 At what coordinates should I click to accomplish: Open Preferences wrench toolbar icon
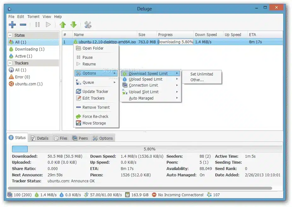(88, 25)
